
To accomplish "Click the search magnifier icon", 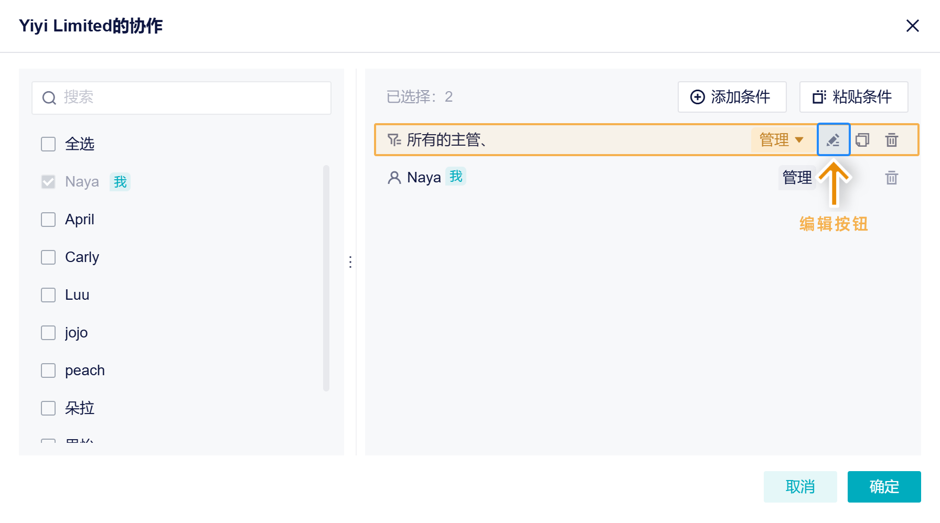I will pyautogui.click(x=49, y=98).
